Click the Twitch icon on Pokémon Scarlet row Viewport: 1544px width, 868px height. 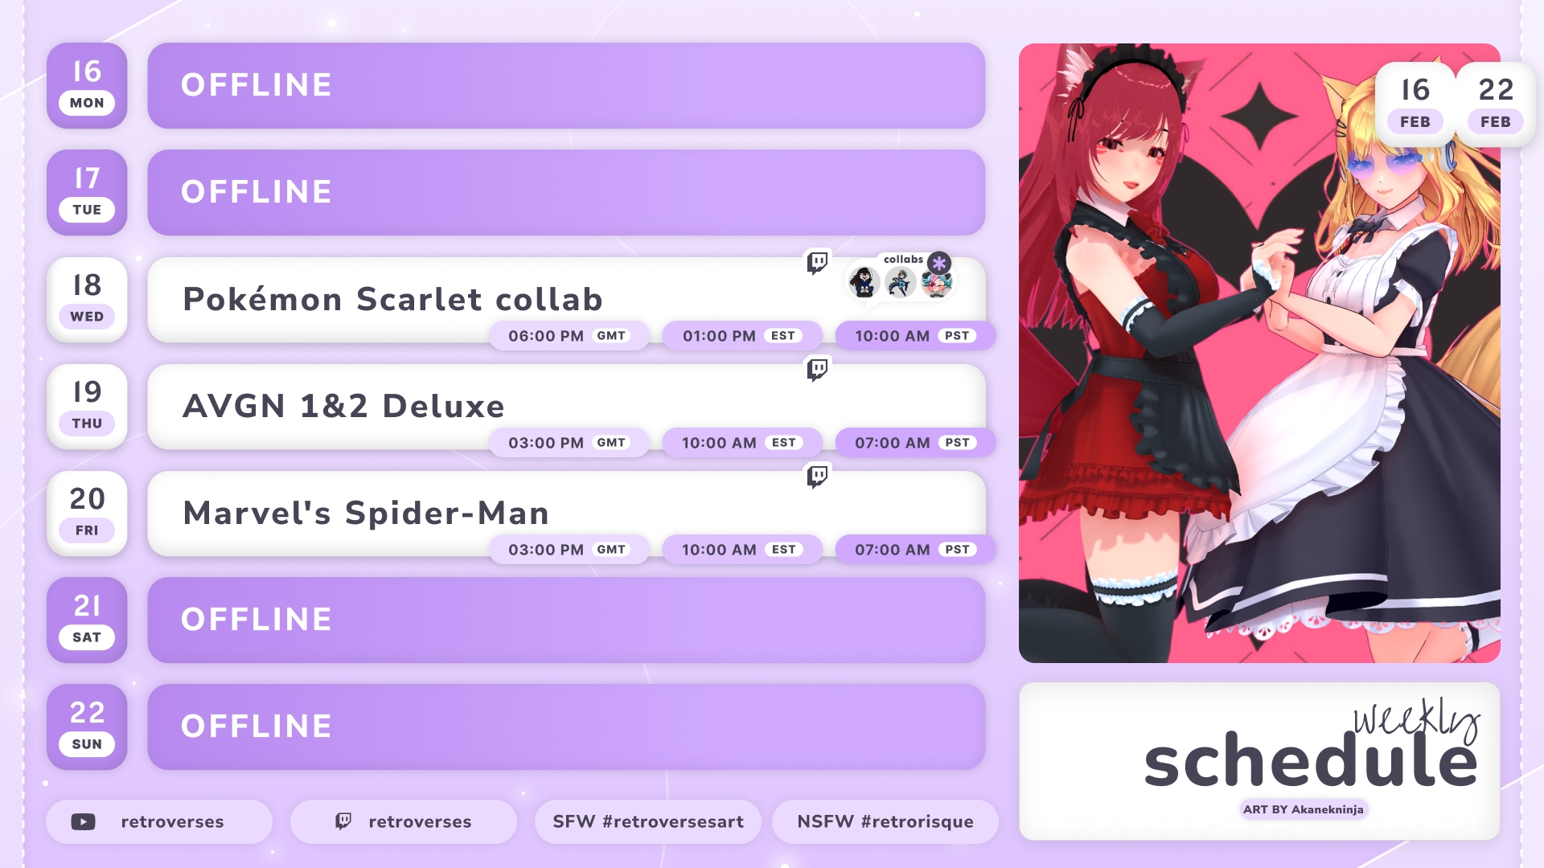click(x=817, y=263)
